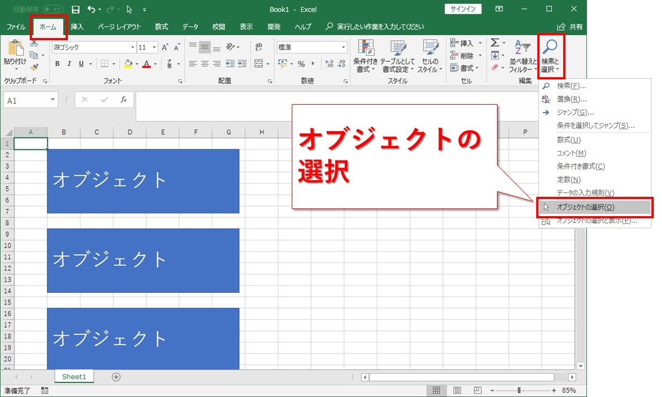
Task: Toggle Italic formatting
Action: coord(70,64)
